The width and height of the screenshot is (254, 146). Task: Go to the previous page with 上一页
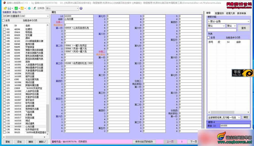point(170,142)
